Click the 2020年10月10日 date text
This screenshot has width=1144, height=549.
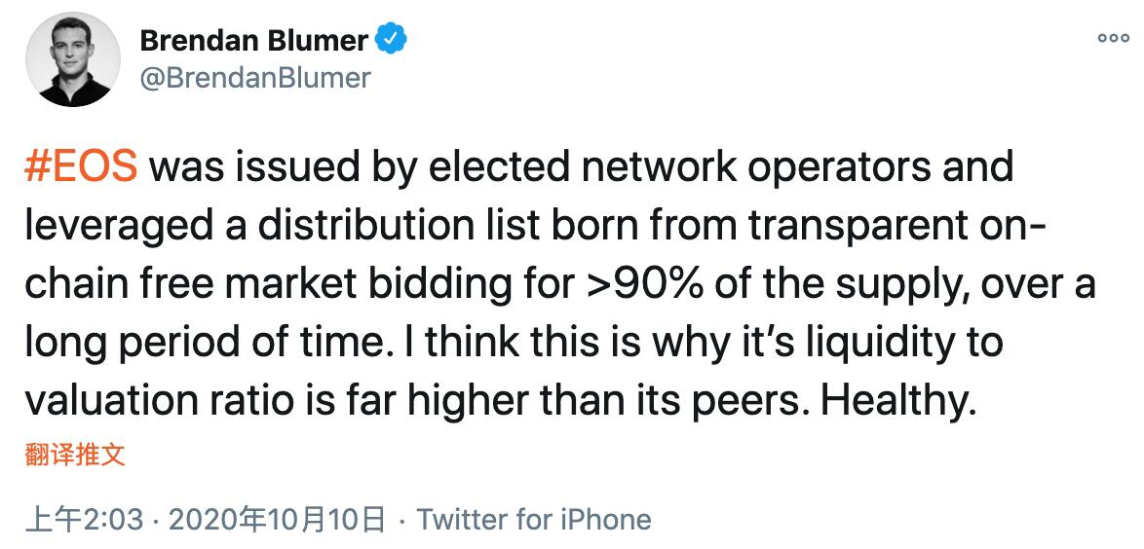click(x=278, y=519)
